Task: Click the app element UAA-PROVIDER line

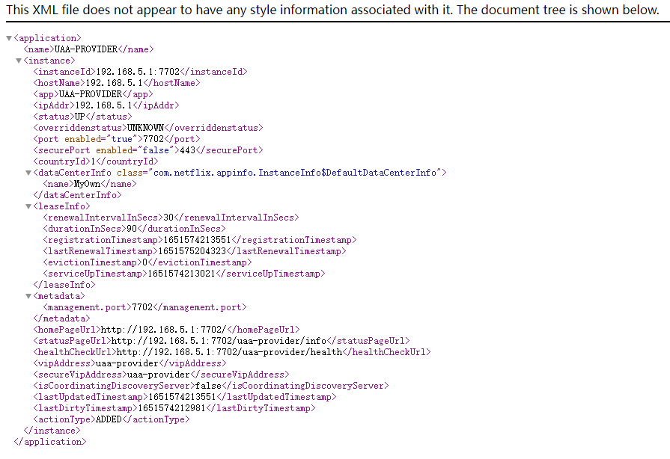Action: click(x=93, y=94)
